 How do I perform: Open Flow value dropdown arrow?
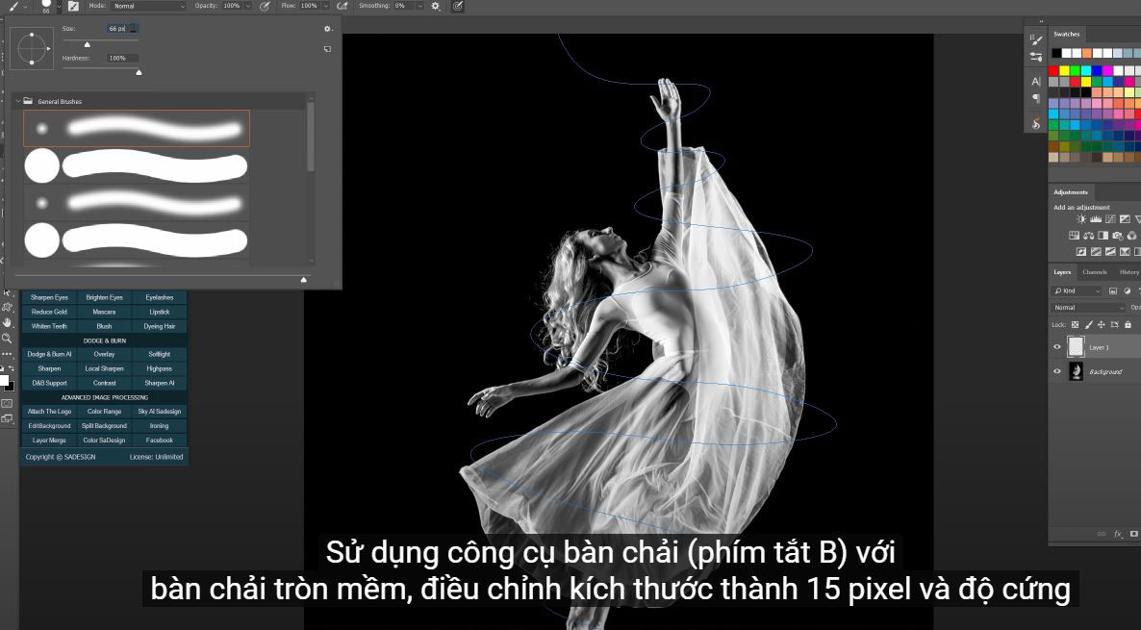click(x=324, y=6)
